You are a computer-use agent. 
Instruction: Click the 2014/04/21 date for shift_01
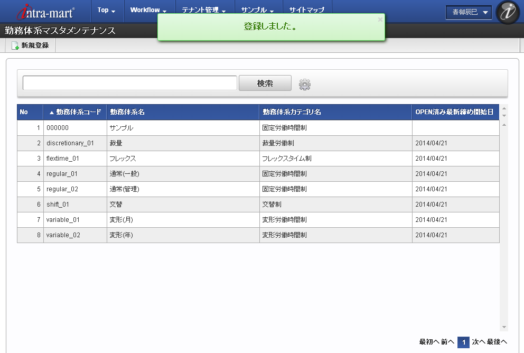click(x=455, y=205)
